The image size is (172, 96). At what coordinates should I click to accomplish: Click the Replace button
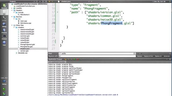139,56
